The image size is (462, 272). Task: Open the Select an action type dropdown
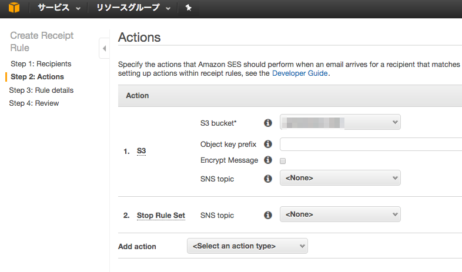(247, 246)
